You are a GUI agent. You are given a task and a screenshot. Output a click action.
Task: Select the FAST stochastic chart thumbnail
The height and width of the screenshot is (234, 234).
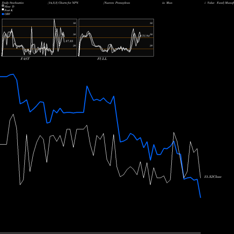coord(39,37)
